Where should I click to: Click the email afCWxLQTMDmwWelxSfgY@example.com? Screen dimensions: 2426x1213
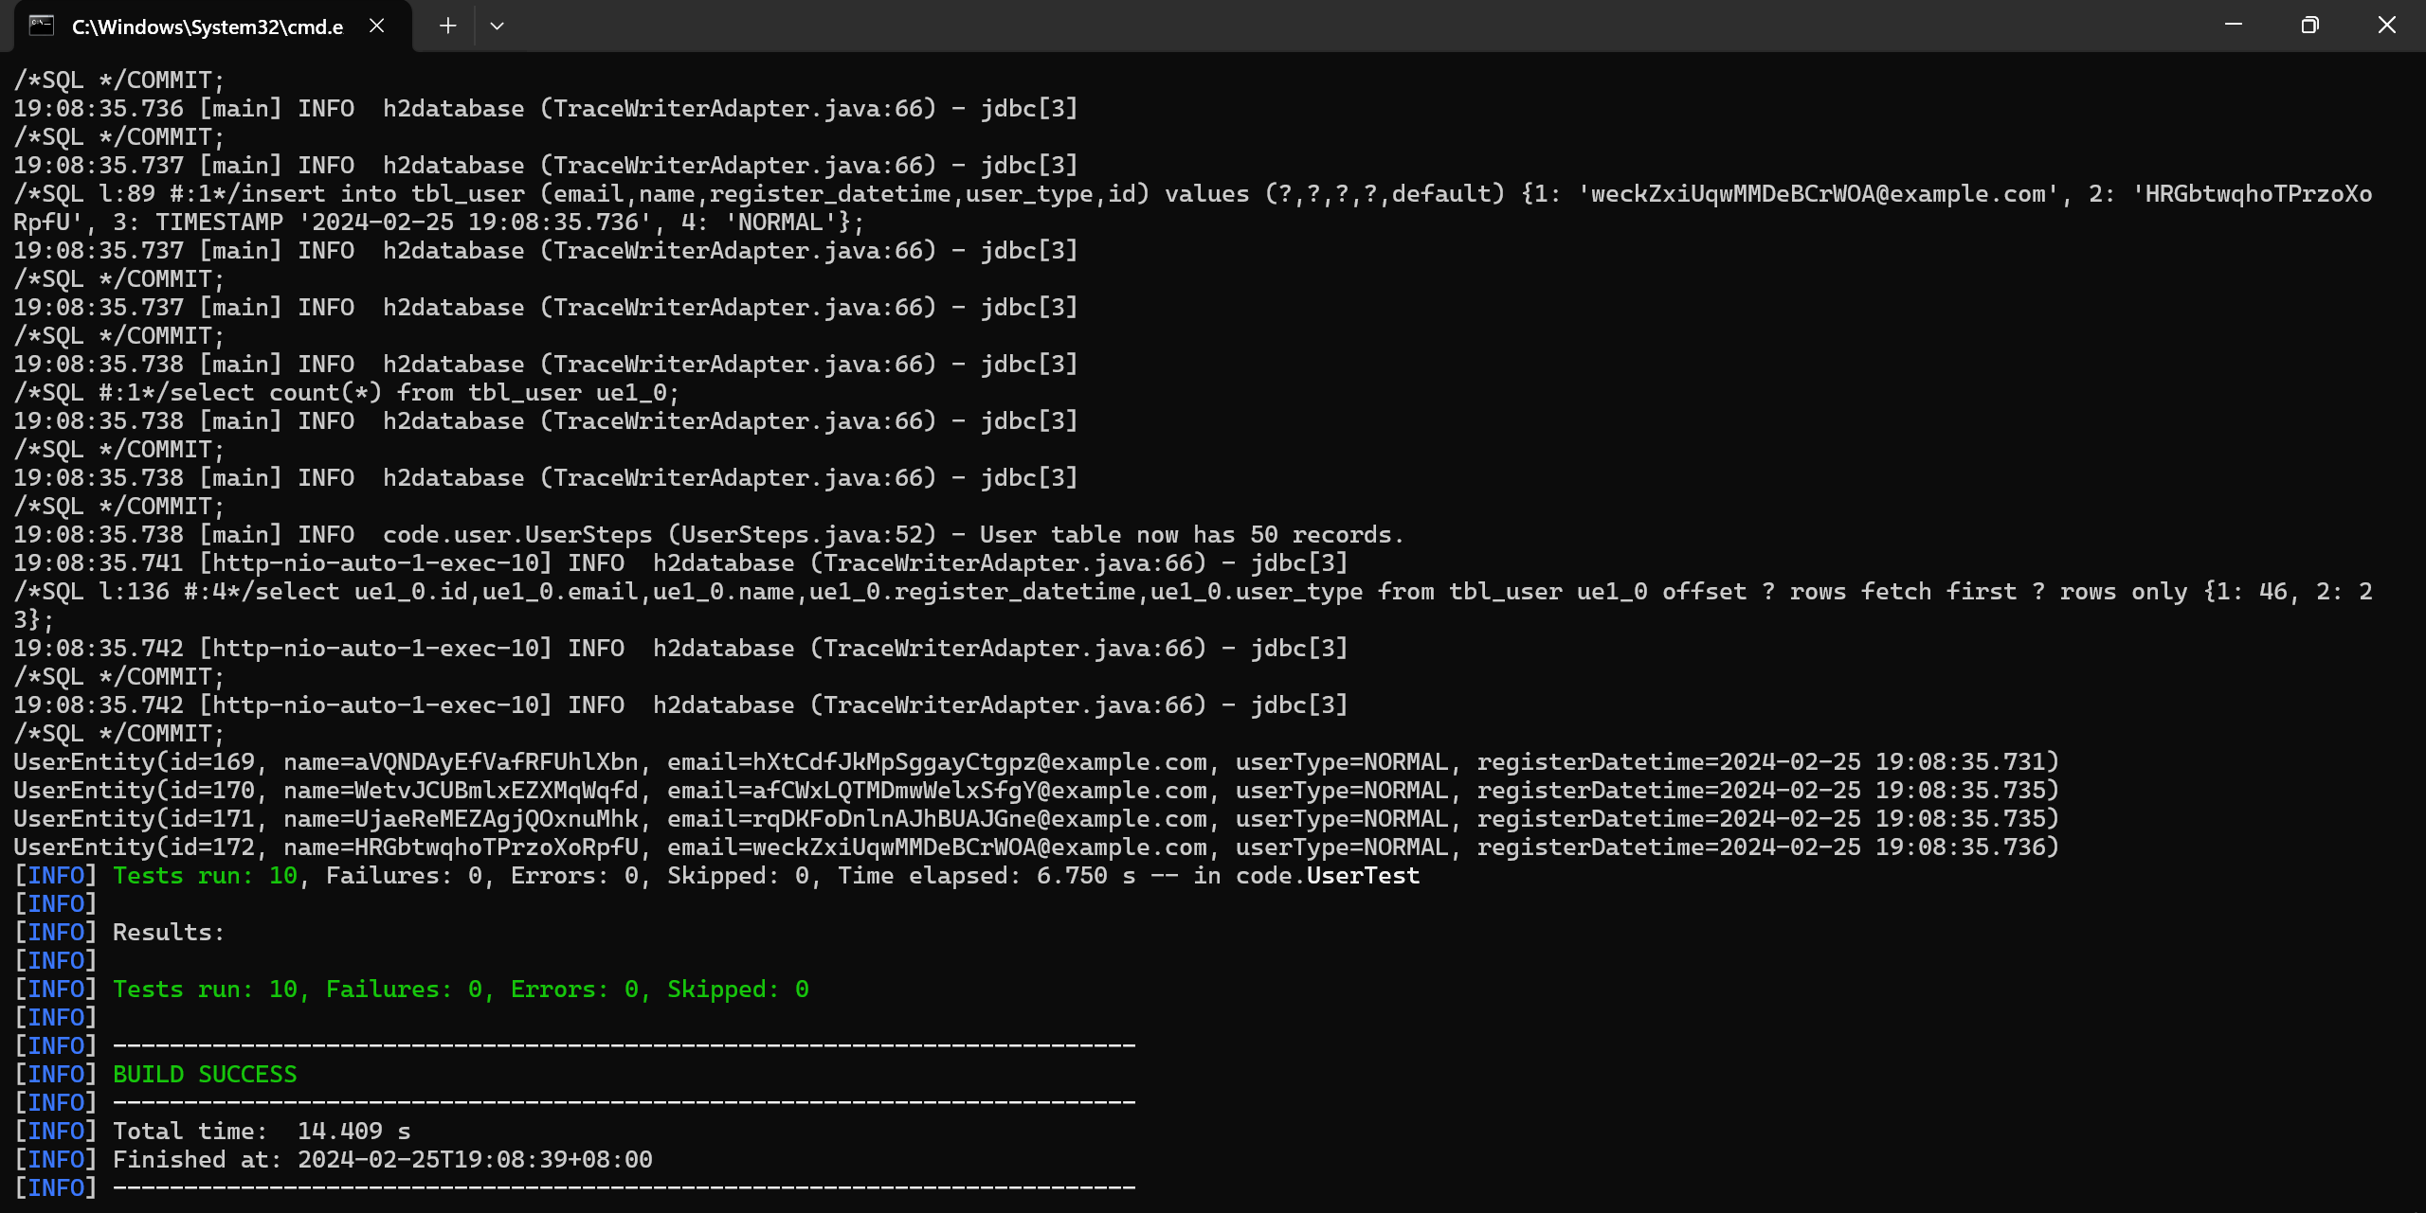pyautogui.click(x=980, y=790)
